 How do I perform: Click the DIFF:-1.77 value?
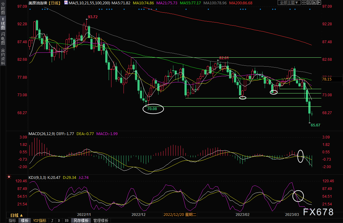point(65,134)
